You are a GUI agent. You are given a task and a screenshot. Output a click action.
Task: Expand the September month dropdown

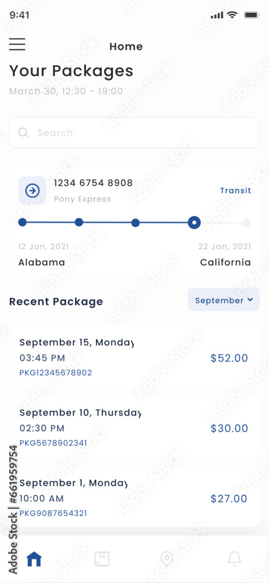[x=224, y=300]
